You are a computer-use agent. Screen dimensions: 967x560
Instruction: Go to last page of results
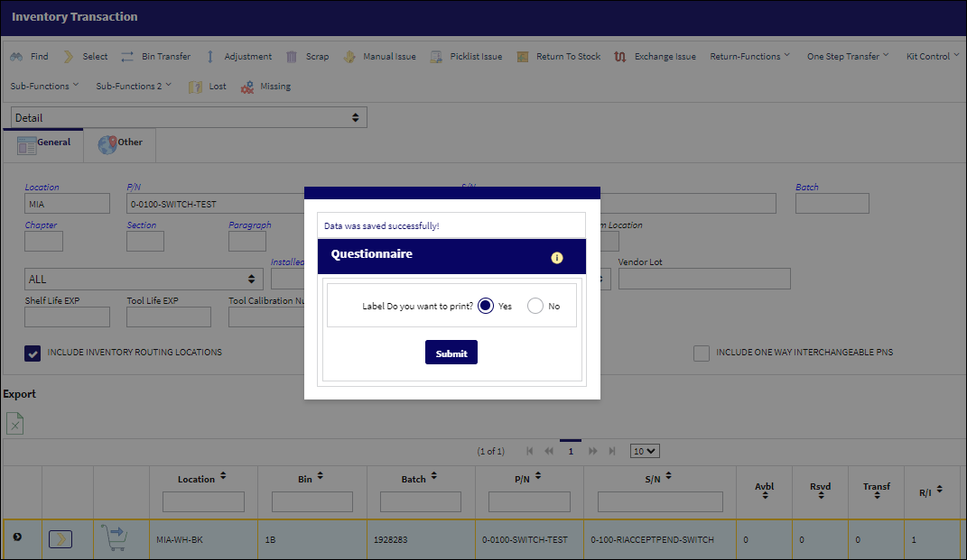tap(612, 451)
